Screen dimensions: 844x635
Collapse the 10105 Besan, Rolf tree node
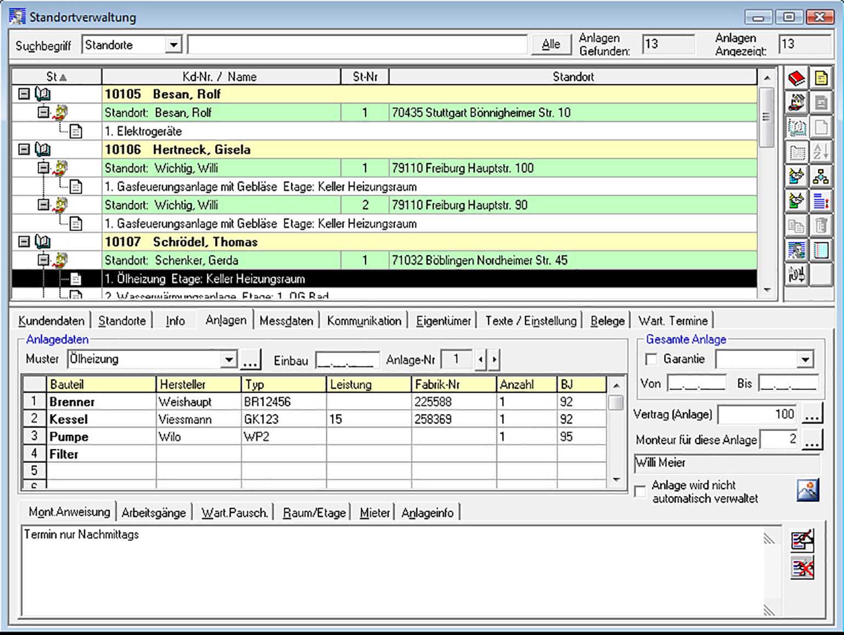pos(24,94)
